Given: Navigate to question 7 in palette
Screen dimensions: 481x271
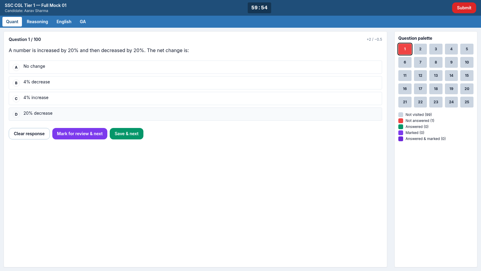Looking at the screenshot, I should [x=420, y=62].
